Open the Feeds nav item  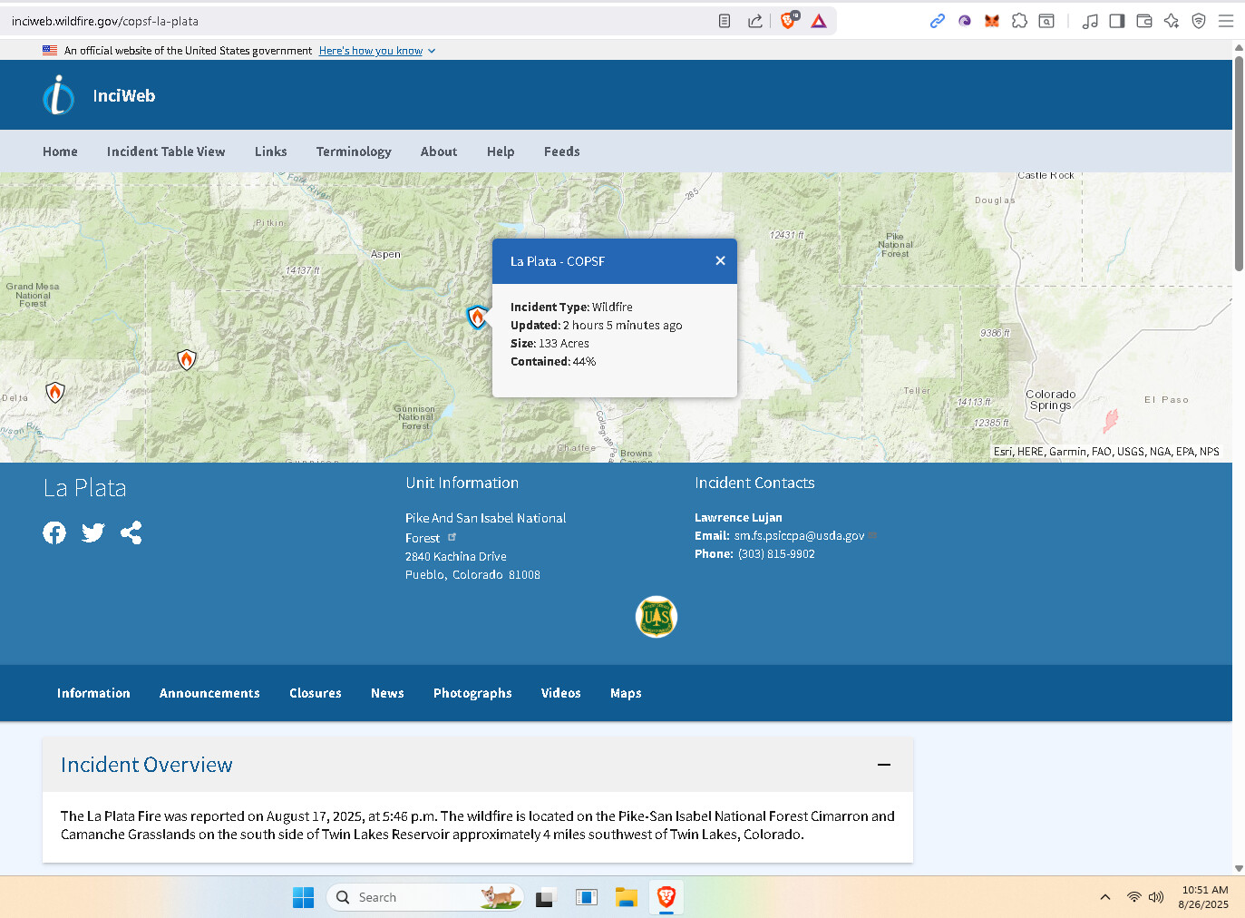pyautogui.click(x=561, y=151)
